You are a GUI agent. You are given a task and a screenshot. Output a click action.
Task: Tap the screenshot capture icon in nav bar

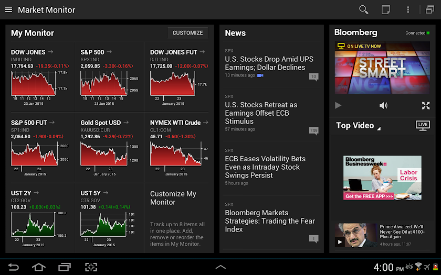tap(91, 267)
